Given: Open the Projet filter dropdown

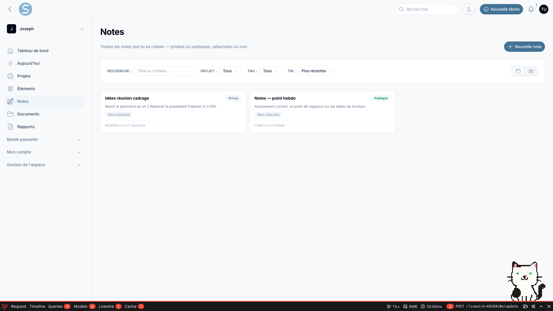Looking at the screenshot, I should click(230, 71).
